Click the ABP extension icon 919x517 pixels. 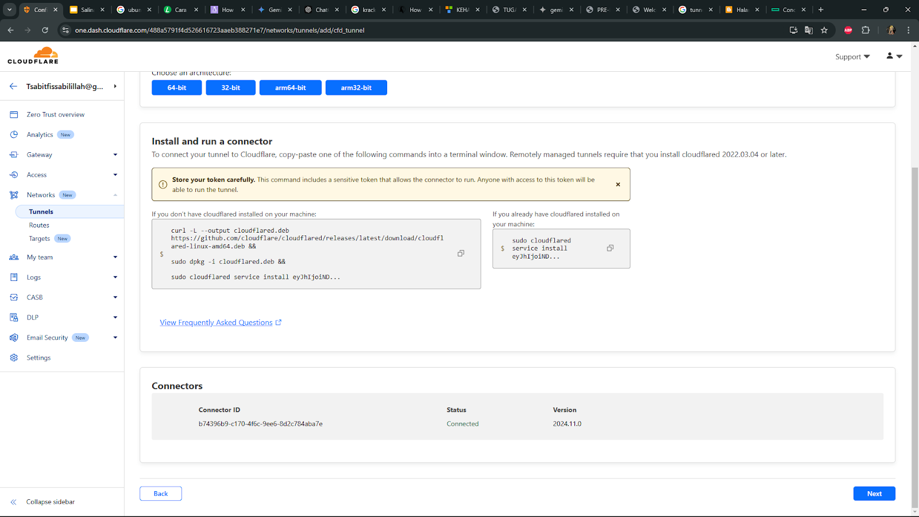[848, 30]
